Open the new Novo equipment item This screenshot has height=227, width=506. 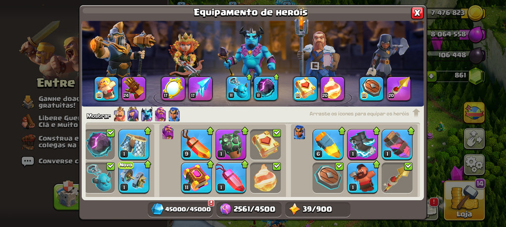coord(133,178)
